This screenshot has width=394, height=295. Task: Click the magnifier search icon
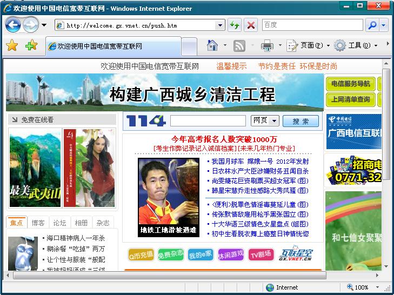click(x=372, y=25)
